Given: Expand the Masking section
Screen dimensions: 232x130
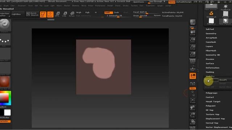Looking at the screenshot, I should [x=210, y=72].
